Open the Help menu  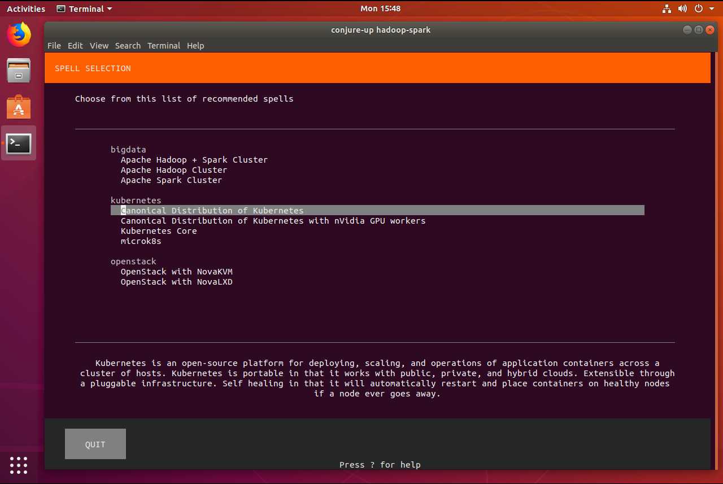pyautogui.click(x=195, y=46)
